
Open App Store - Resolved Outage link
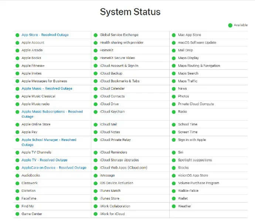tap(45, 35)
